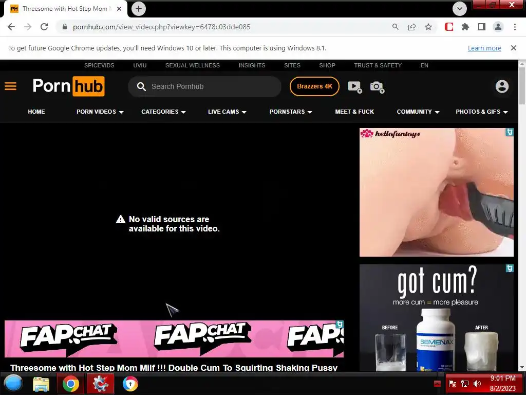Close the current browser tab
526x395 pixels.
(x=119, y=9)
